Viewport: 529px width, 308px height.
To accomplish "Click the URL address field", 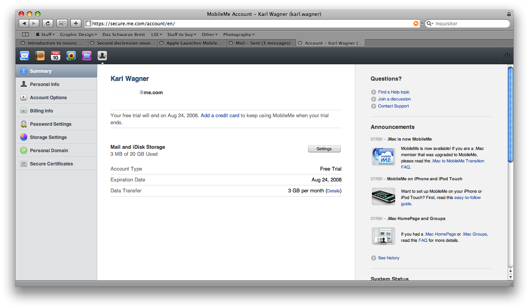I will (252, 23).
